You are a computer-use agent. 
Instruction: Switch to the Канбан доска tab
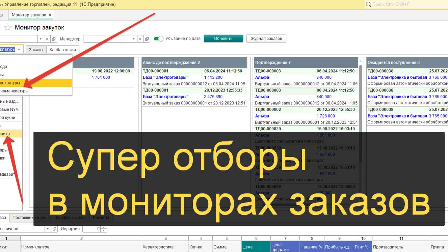tap(63, 50)
